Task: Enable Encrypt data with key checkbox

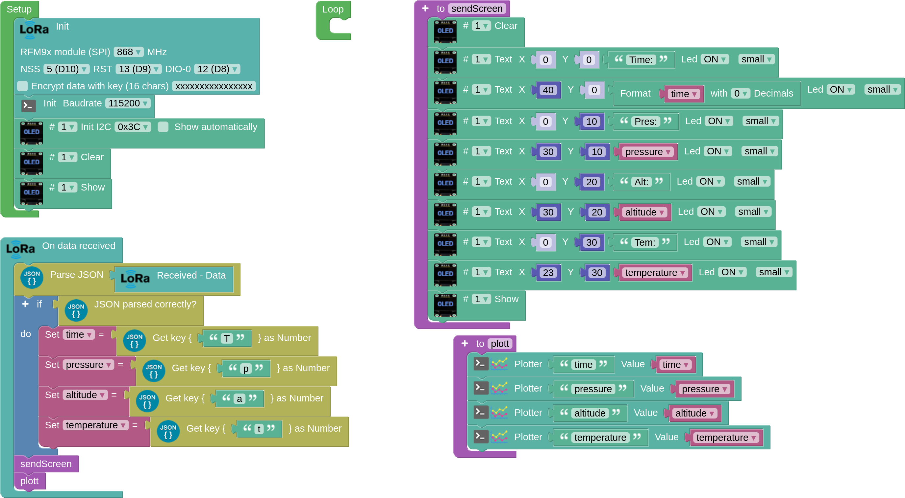Action: (x=22, y=86)
